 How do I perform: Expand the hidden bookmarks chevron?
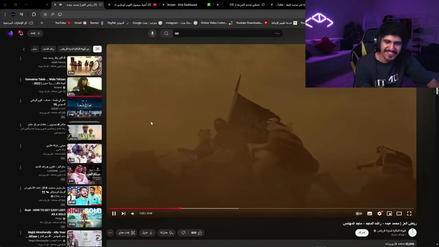pos(42,23)
